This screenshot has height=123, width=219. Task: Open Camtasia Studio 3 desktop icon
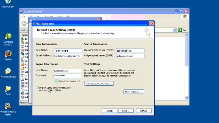pos(8,39)
